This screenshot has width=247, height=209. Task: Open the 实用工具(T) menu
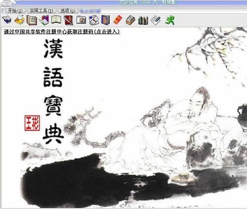(x=41, y=11)
